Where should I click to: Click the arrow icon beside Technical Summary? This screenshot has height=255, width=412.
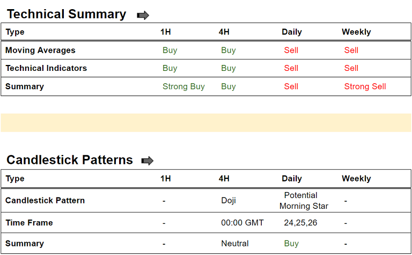tap(143, 16)
